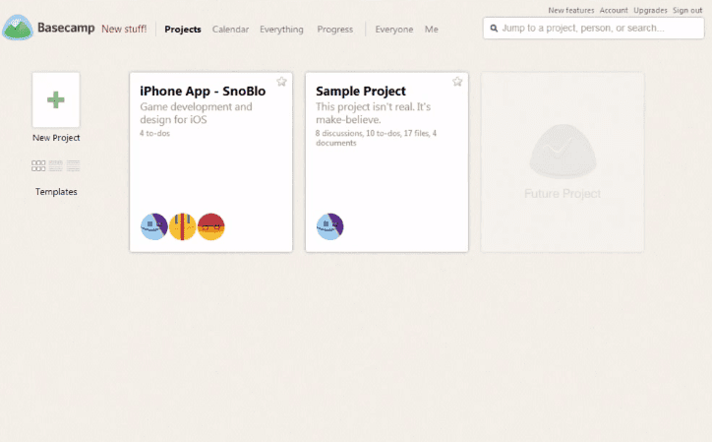Image resolution: width=712 pixels, height=442 pixels.
Task: Click the Templates link
Action: (x=56, y=191)
